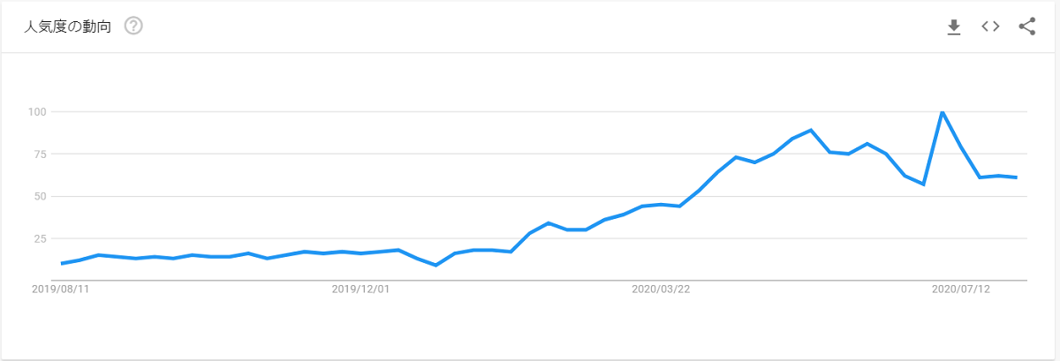The height and width of the screenshot is (361, 1060).
Task: Click the line point above 2020/03/22
Action: [661, 205]
